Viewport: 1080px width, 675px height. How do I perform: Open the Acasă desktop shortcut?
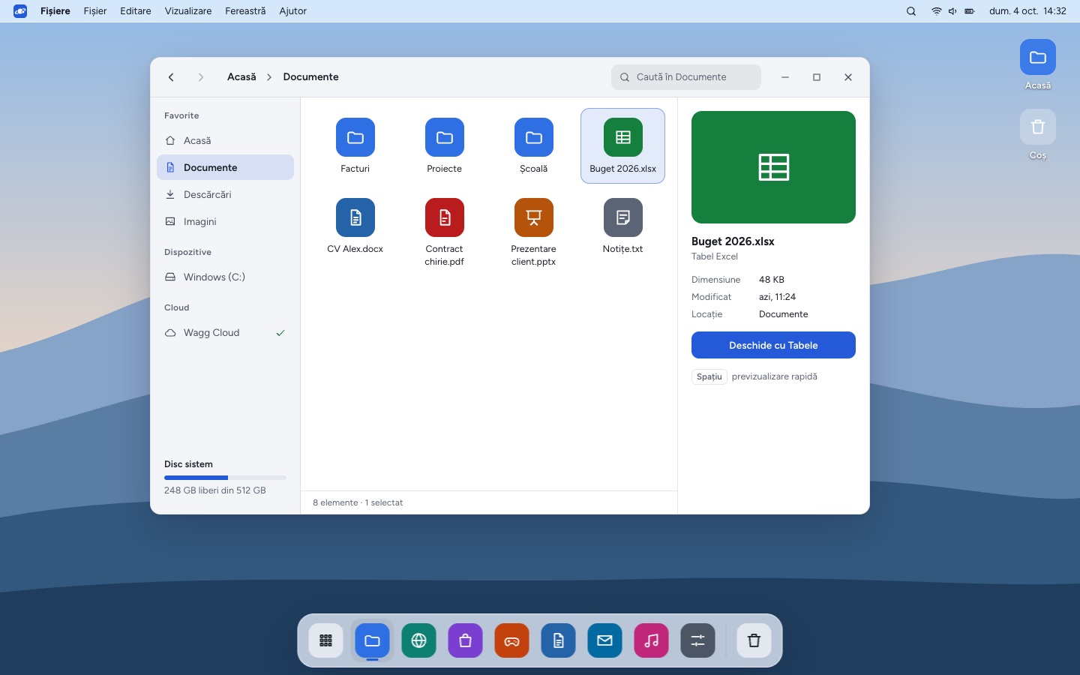coord(1038,64)
